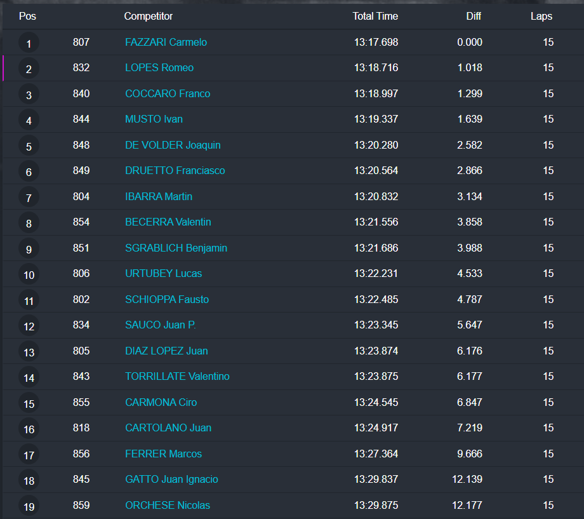
Task: Sort by Laps column header
Action: (541, 17)
